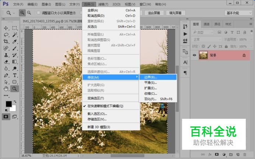255x159 pixels.
Task: Hide the 背景 layer eye icon
Action: pyautogui.click(x=194, y=55)
